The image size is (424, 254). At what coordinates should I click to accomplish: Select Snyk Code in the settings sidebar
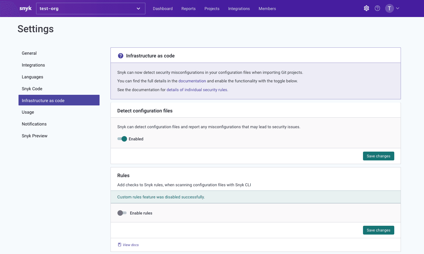pos(59,89)
